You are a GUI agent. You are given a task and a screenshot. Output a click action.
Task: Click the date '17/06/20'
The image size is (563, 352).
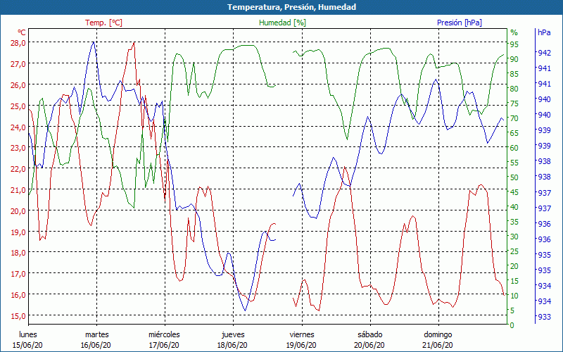[164, 345]
